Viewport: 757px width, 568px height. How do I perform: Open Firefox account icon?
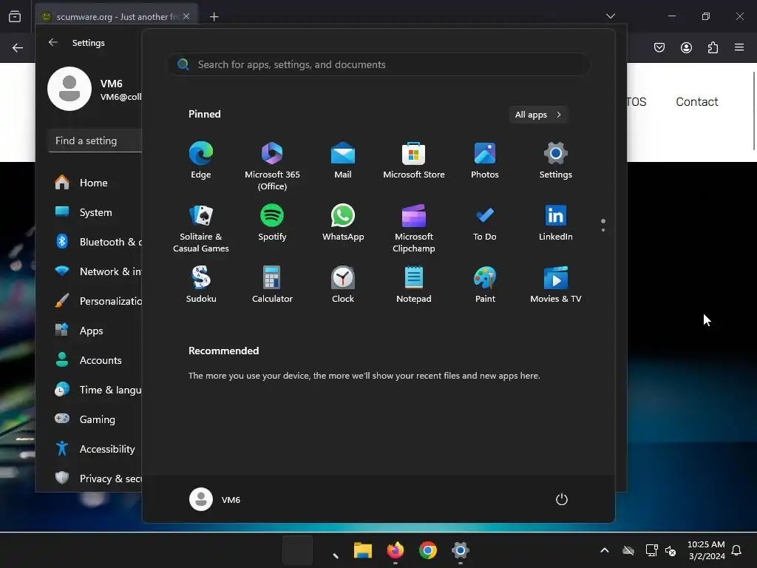click(686, 47)
